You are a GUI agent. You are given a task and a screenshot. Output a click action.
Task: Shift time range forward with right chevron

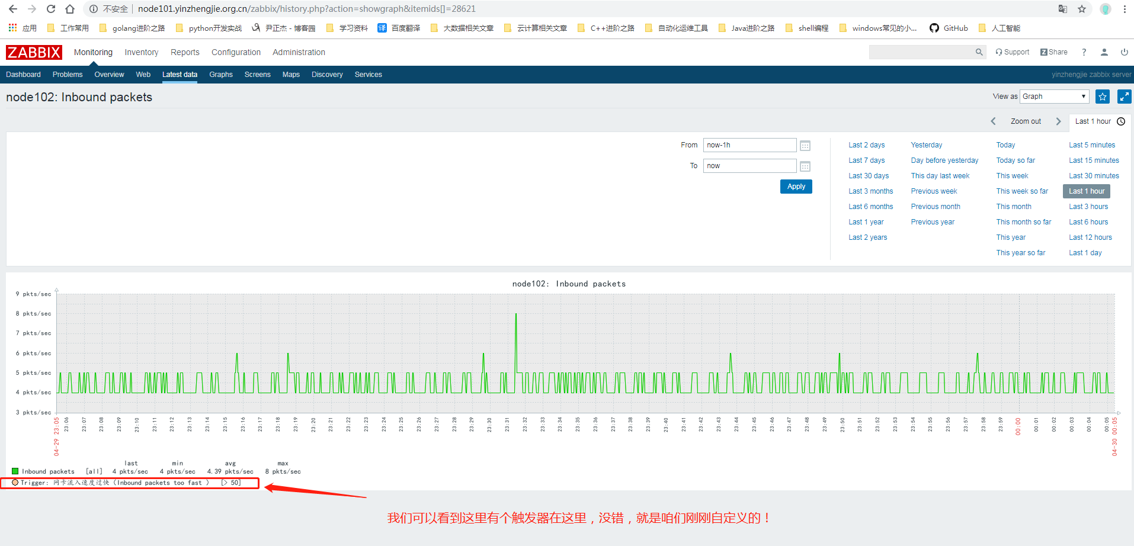click(x=1058, y=121)
